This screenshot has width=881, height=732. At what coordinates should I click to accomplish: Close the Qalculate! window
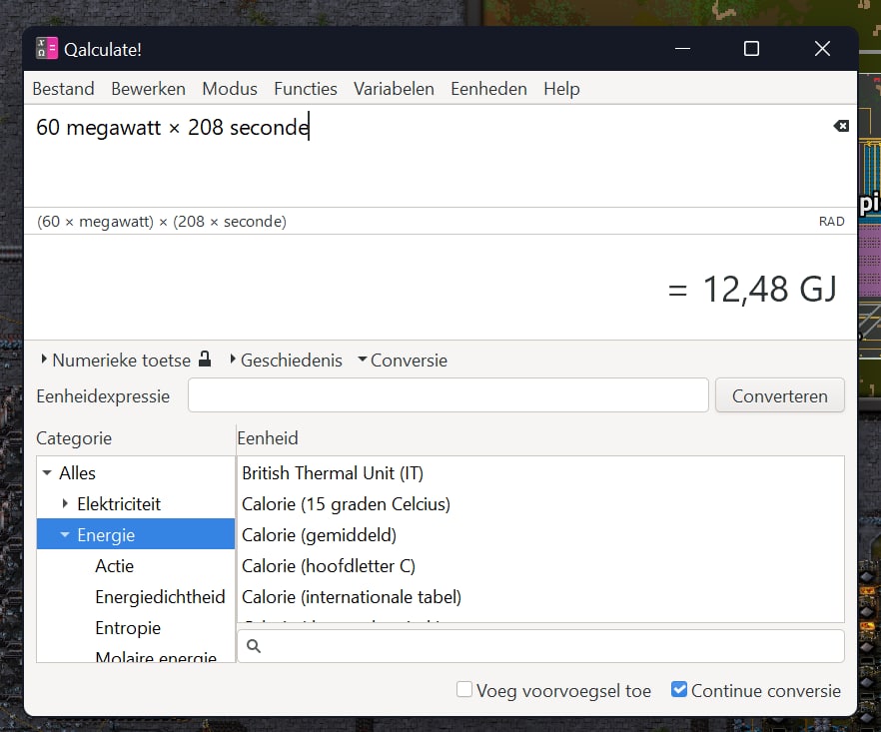point(822,48)
